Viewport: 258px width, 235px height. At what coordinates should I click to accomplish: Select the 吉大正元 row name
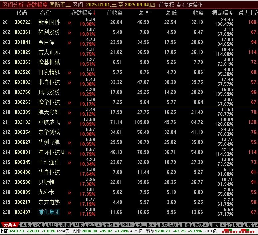coord(49,52)
